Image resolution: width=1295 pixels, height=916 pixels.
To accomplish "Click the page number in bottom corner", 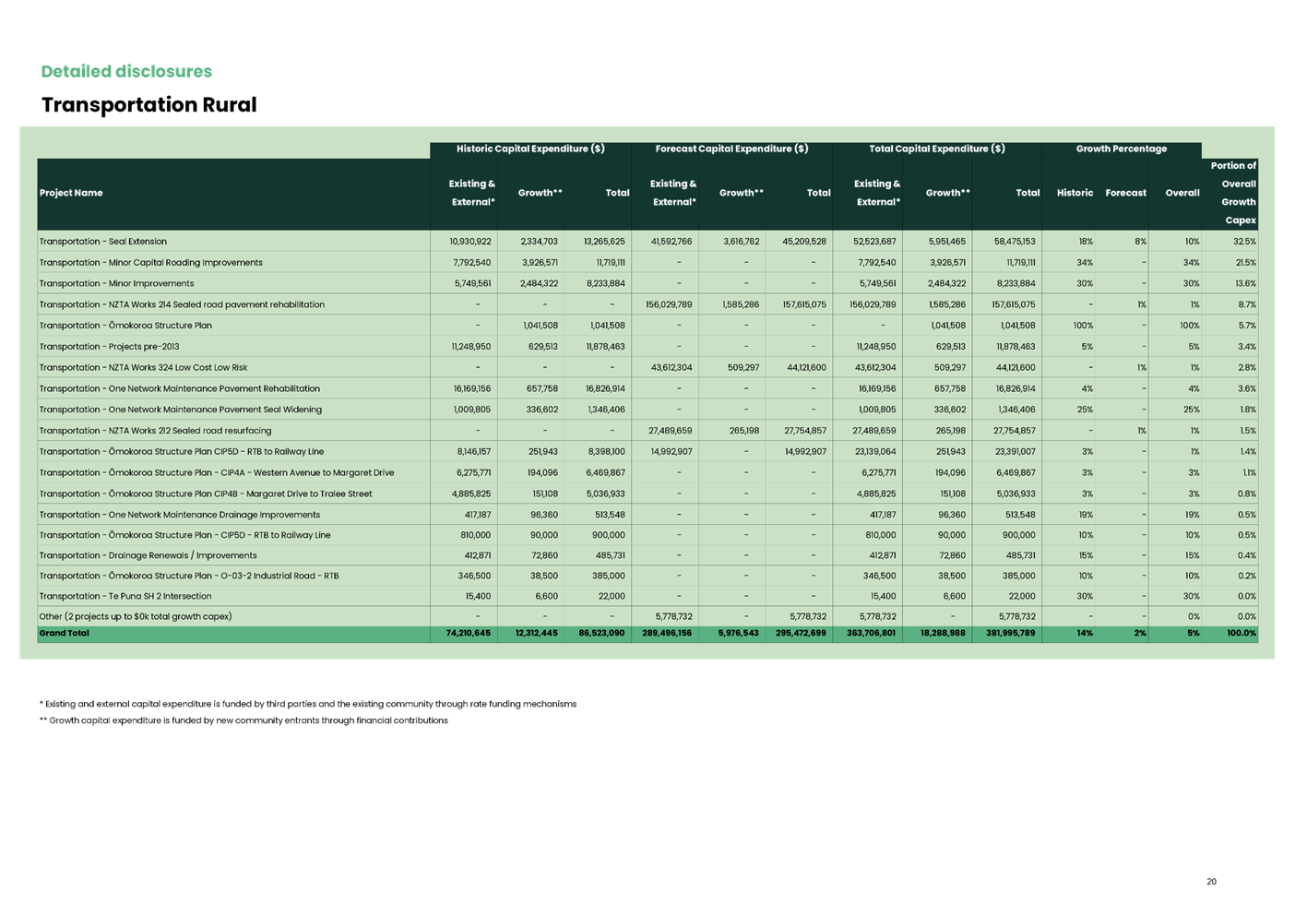I will click(1210, 882).
